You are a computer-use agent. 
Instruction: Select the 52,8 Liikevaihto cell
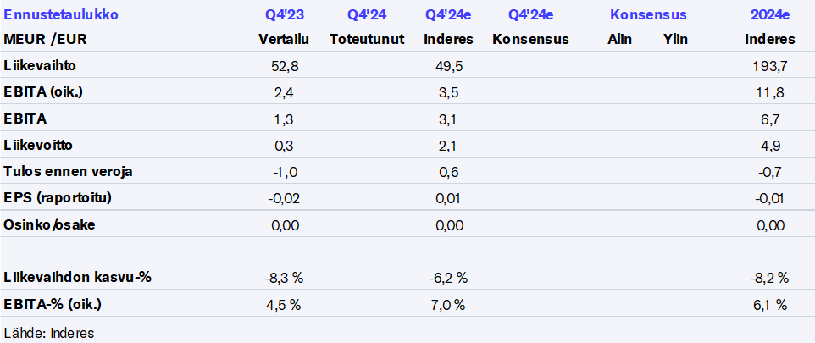tap(284, 65)
